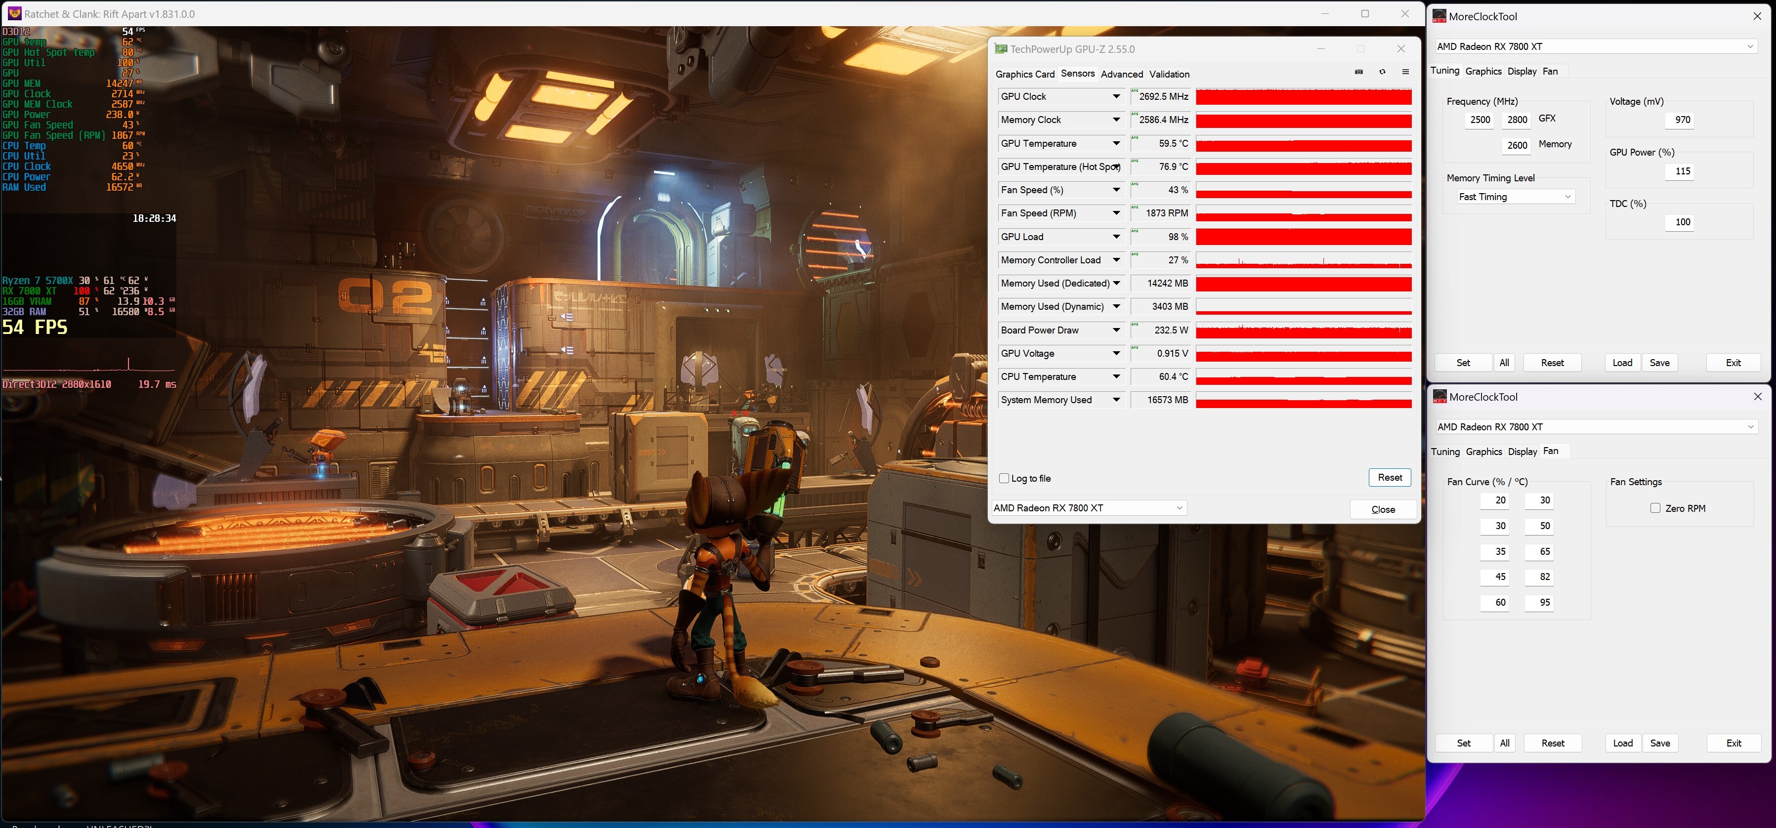The width and height of the screenshot is (1776, 828).
Task: Click the GPU-Z refresh sensors icon
Action: pyautogui.click(x=1382, y=72)
